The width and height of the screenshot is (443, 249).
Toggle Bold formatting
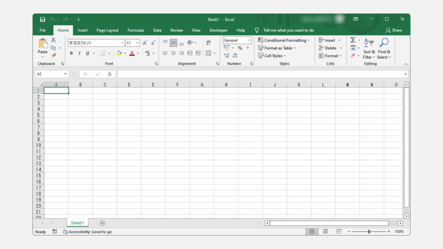71,53
